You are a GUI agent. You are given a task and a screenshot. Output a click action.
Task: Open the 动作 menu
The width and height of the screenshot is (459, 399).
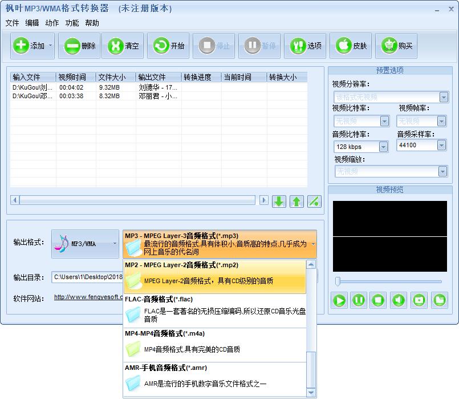52,23
